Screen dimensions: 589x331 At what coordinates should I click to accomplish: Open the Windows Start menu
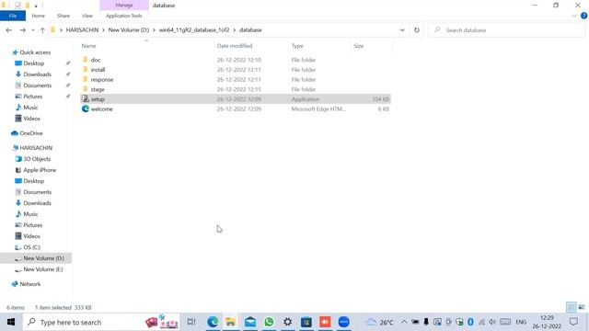pos(11,322)
